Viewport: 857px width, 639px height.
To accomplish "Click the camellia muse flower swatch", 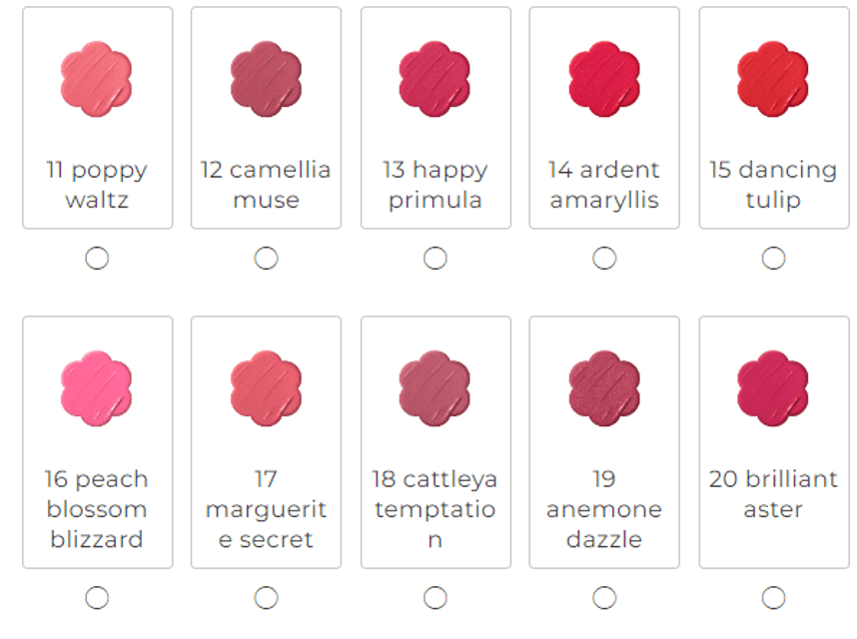I will (x=266, y=79).
